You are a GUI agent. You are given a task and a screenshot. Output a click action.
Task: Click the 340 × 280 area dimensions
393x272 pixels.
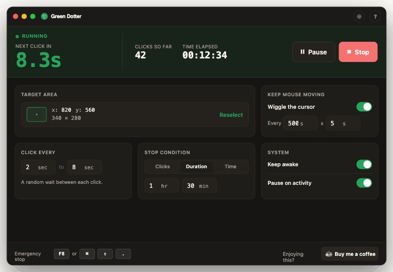click(x=66, y=118)
